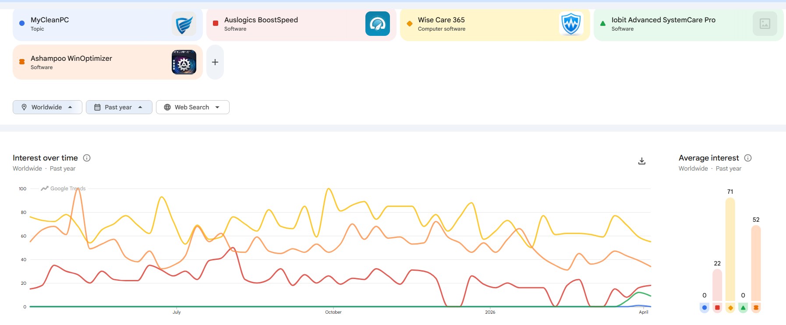The image size is (786, 325).
Task: Click the Iobit Advanced SystemCare placeholder image
Action: click(x=765, y=24)
